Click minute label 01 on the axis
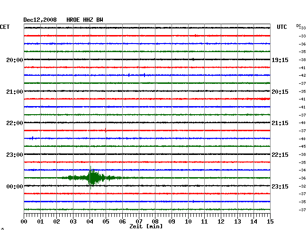 click(40, 222)
